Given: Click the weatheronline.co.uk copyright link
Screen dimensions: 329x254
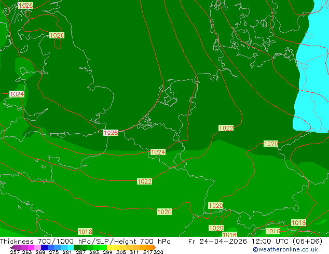Looking at the screenshot, I should [x=285, y=249].
